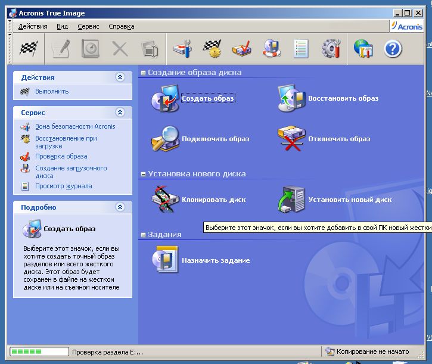Select the Подключить образ label

click(x=216, y=139)
